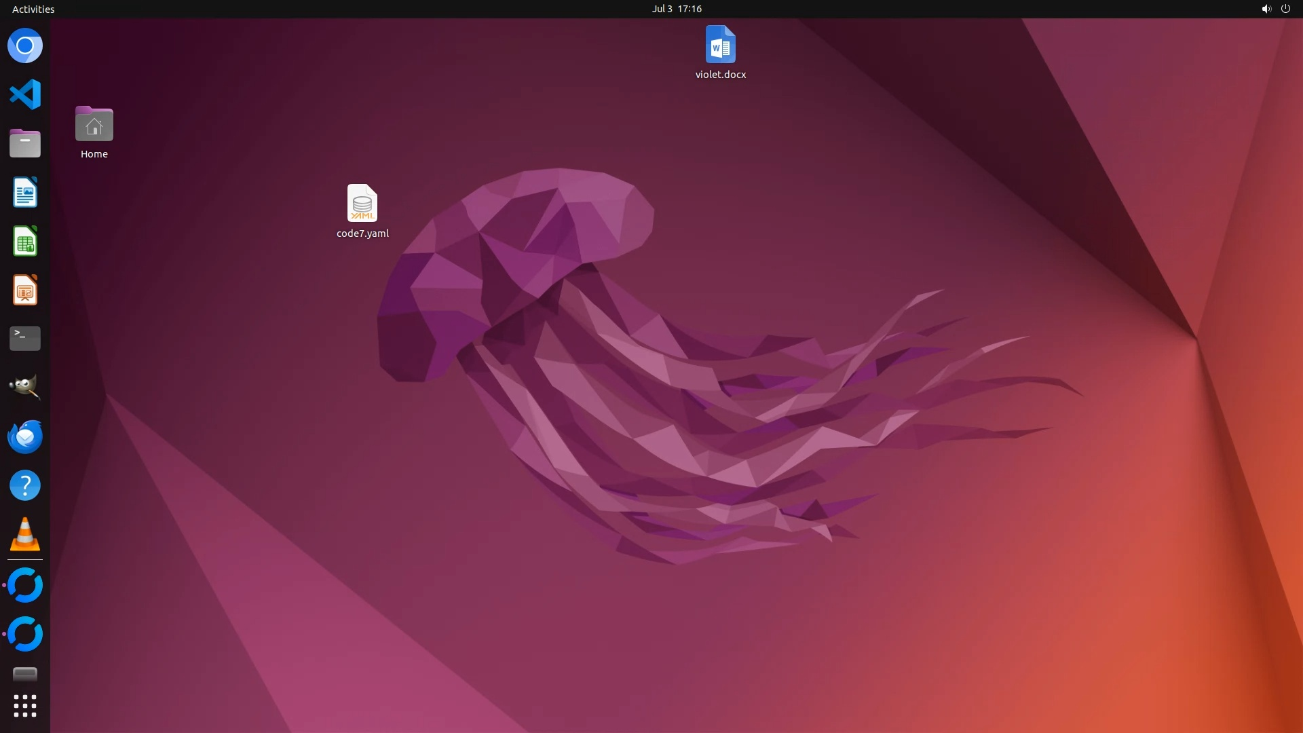Click the second blue circular-arrow dock icon
The image size is (1303, 733).
pyautogui.click(x=25, y=634)
